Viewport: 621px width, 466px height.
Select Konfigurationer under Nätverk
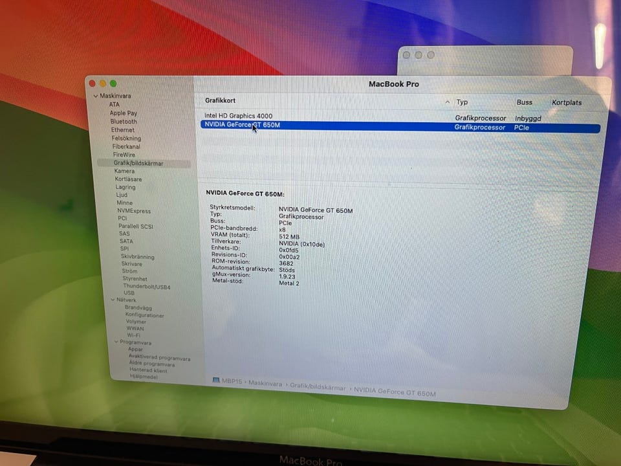point(144,315)
